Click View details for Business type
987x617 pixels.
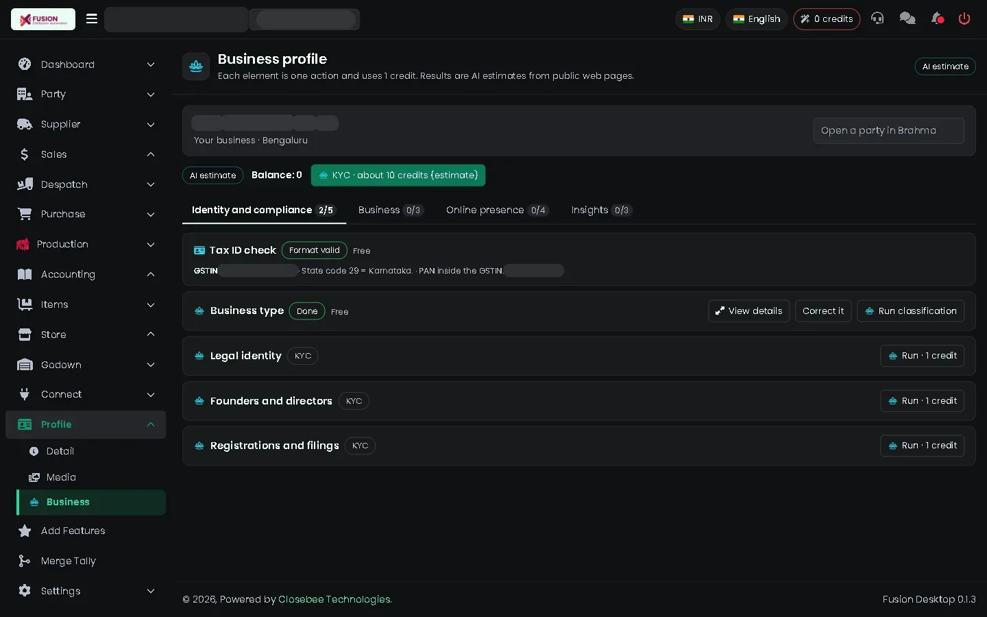coord(749,311)
